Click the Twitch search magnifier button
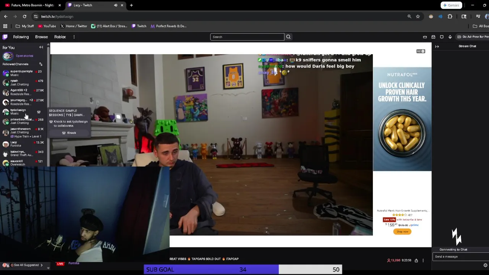 (288, 37)
